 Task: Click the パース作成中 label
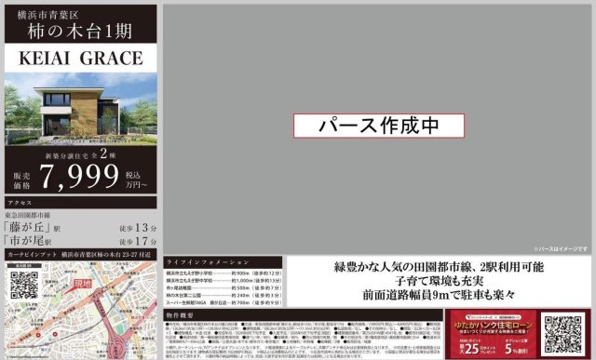click(x=379, y=126)
